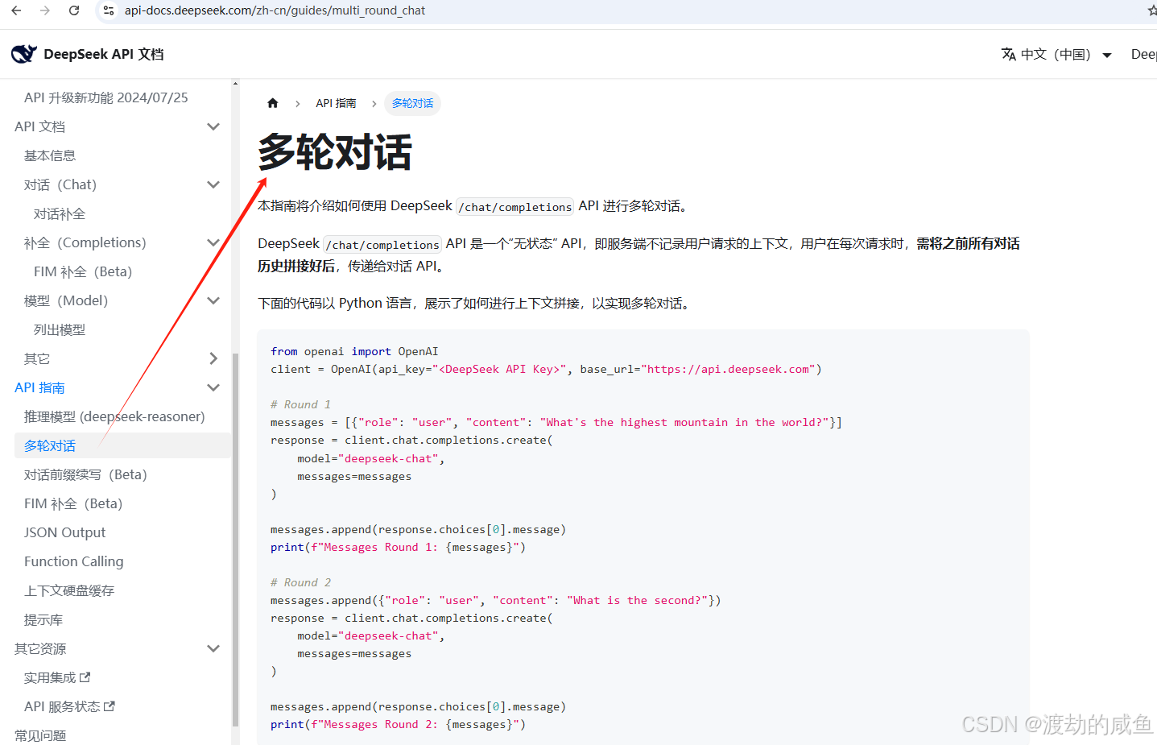
Task: Click the translate language icon
Action: click(1008, 54)
